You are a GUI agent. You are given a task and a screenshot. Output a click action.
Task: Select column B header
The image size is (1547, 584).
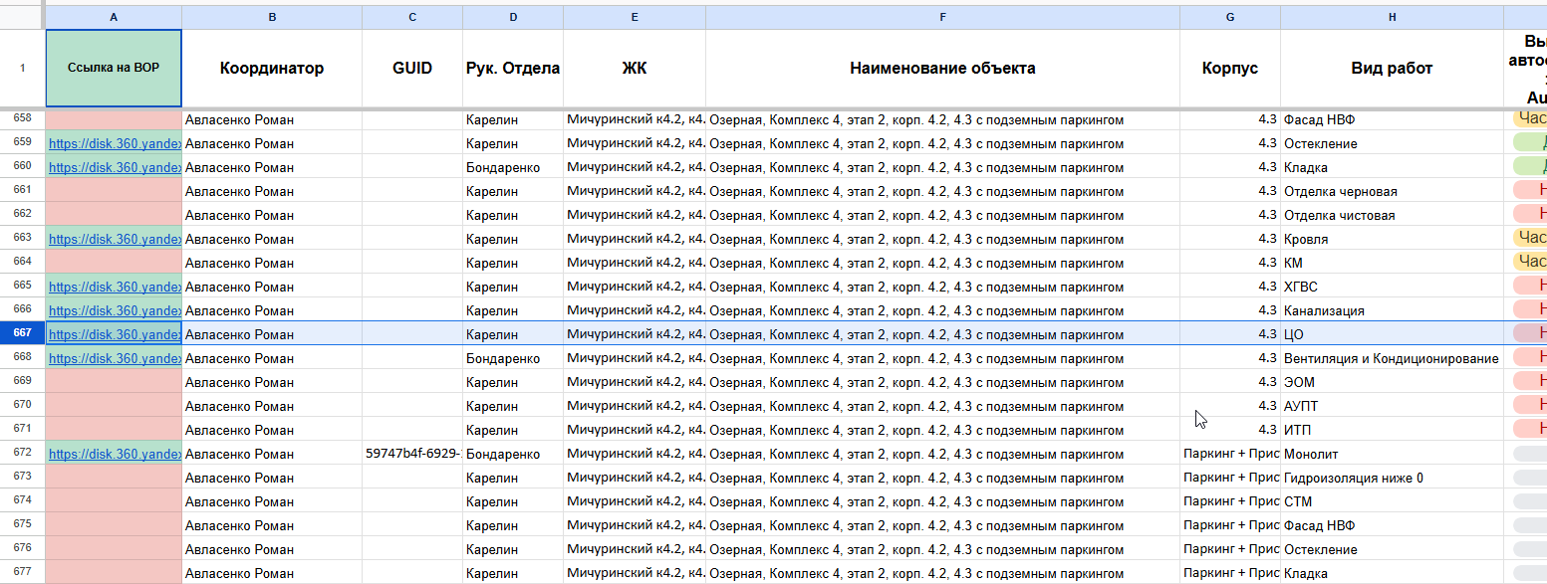[272, 18]
